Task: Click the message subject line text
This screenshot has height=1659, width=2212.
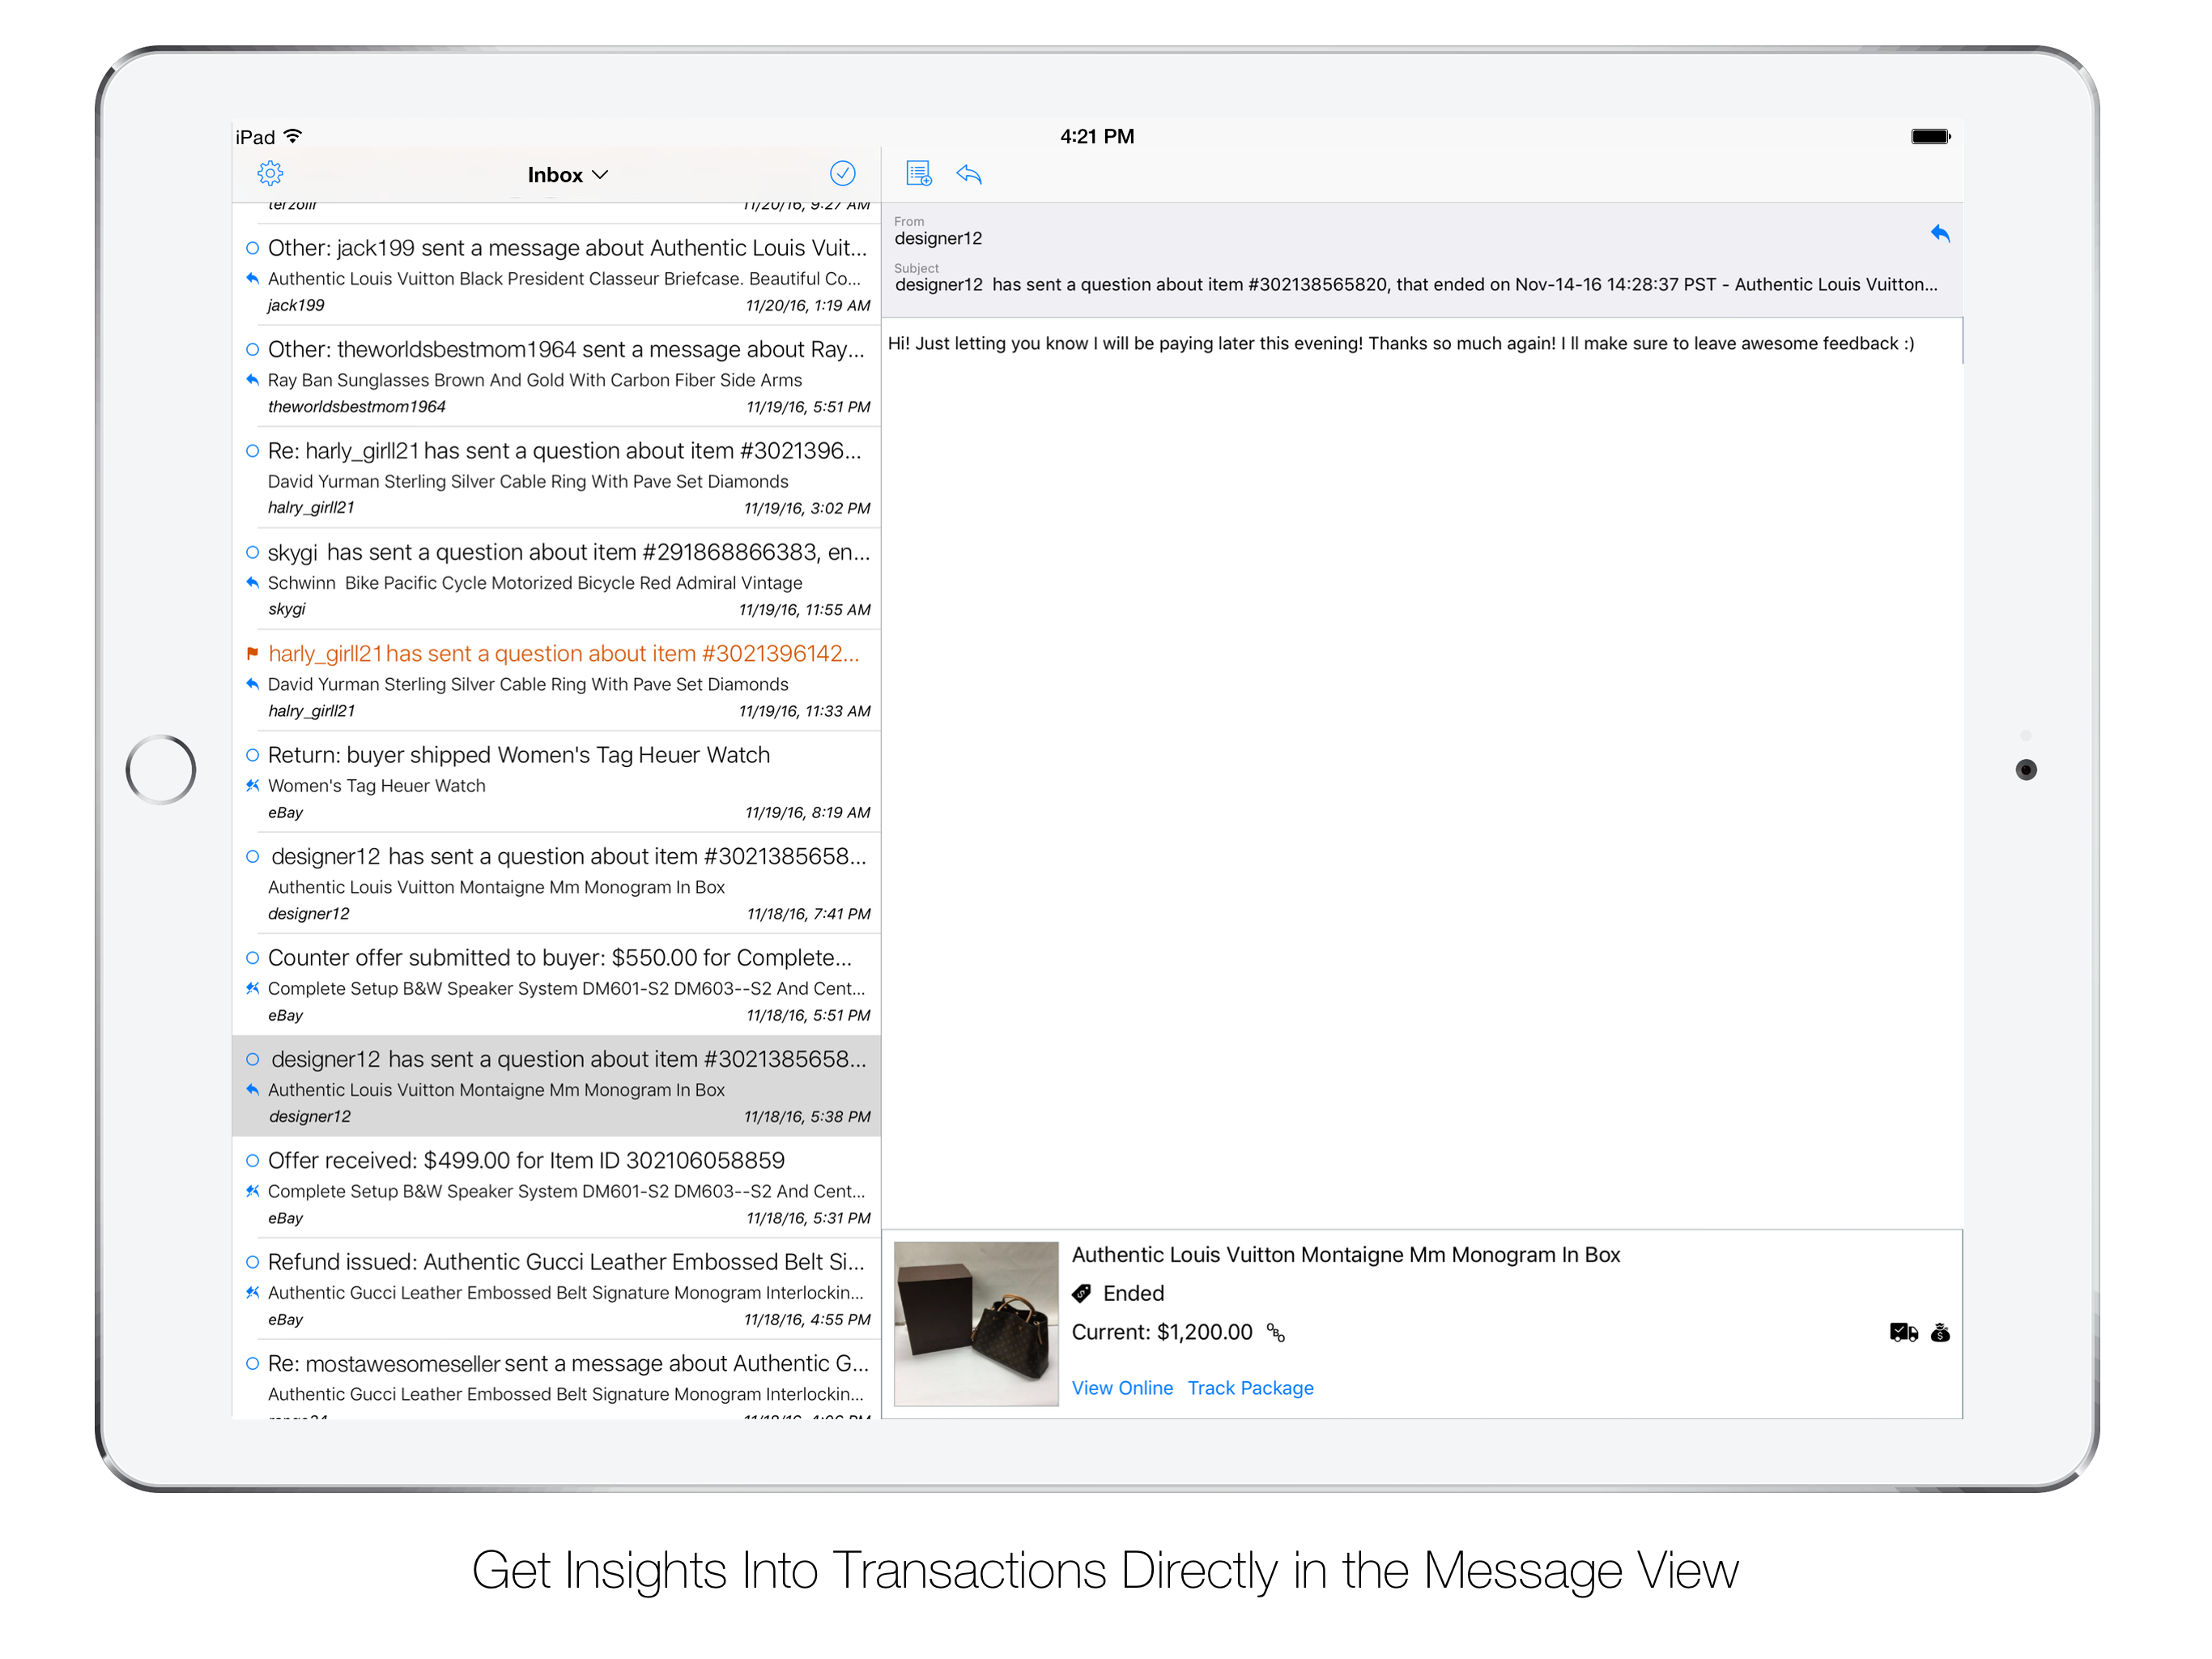Action: [x=1416, y=284]
